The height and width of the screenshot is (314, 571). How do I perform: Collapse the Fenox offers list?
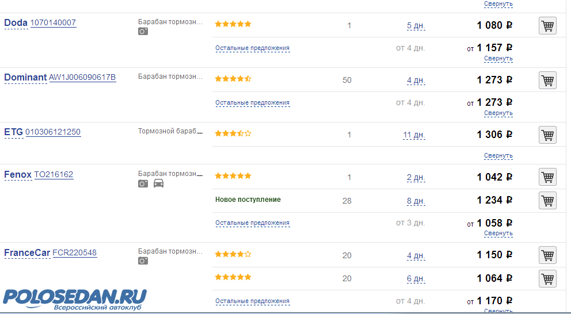point(498,233)
